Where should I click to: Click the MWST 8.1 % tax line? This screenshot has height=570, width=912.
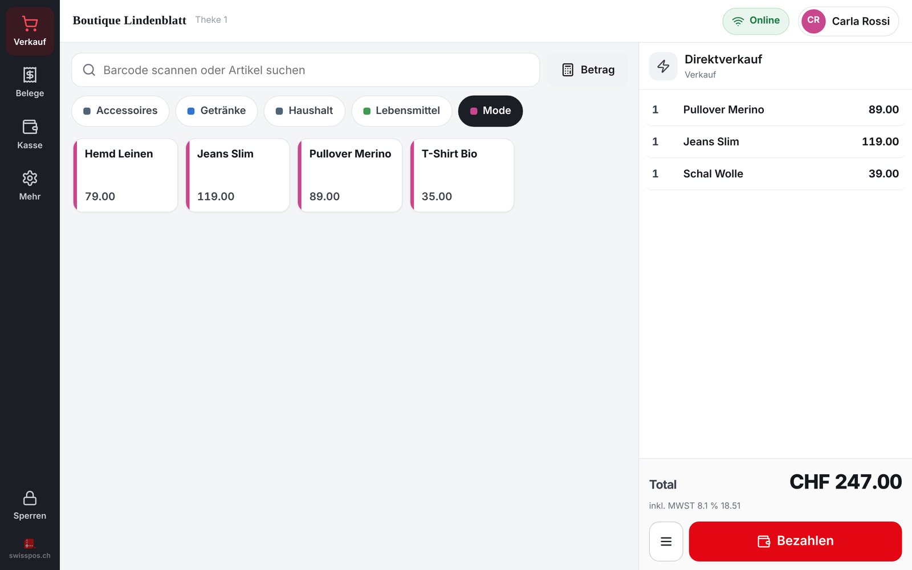[x=695, y=506]
